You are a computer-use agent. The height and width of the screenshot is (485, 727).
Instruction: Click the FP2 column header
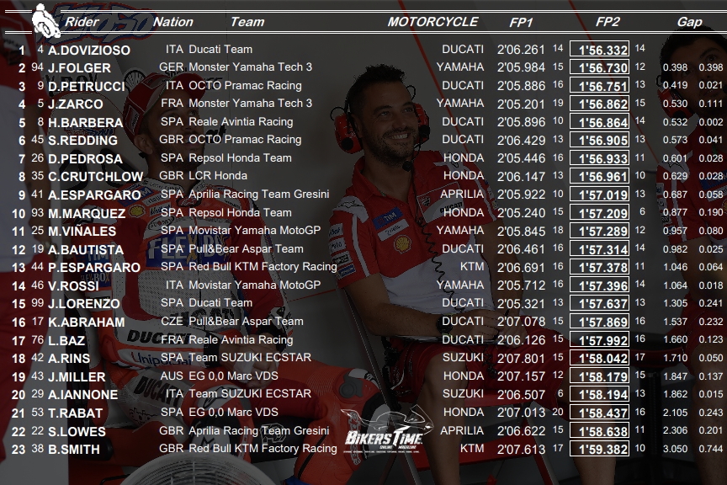[x=607, y=22]
